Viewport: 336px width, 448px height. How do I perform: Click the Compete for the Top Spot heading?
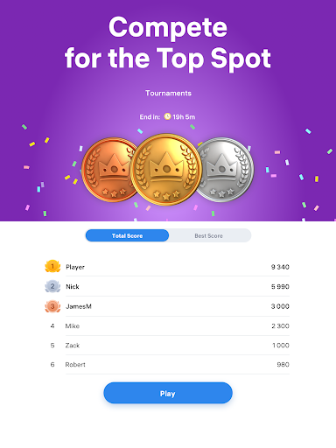pyautogui.click(x=168, y=43)
